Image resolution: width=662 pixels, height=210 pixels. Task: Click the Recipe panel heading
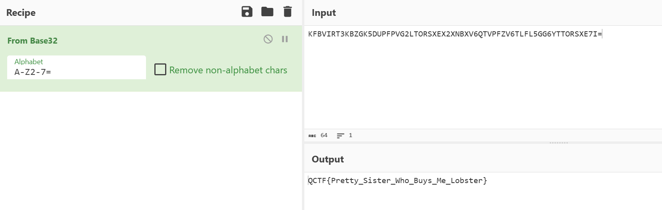[21, 13]
